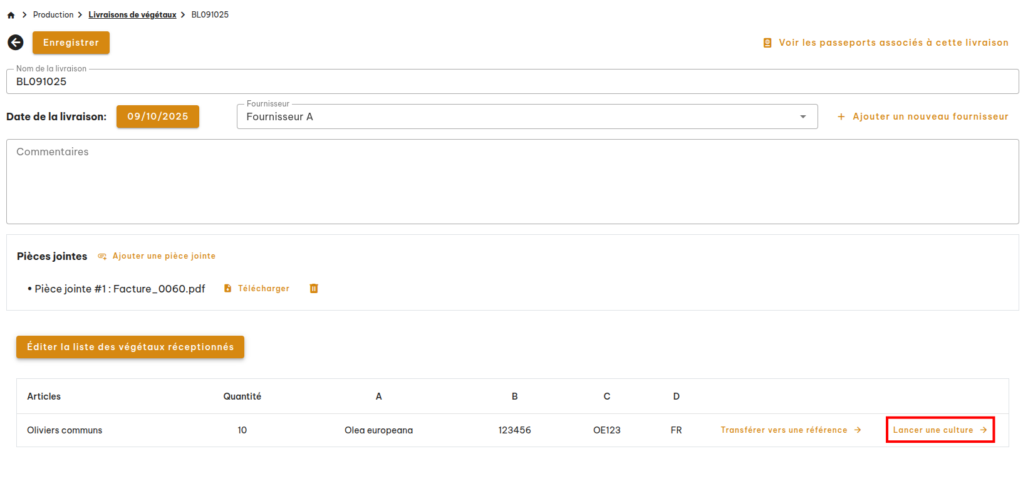Open Livraisons de végétaux breadcrumb link
Viewport: 1023px width, 481px height.
click(x=132, y=14)
